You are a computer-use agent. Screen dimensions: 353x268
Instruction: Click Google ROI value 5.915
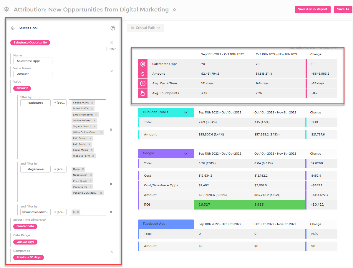tap(259, 205)
